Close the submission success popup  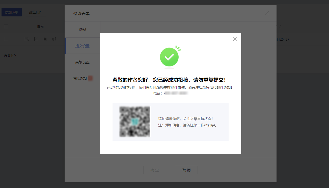tap(235, 39)
